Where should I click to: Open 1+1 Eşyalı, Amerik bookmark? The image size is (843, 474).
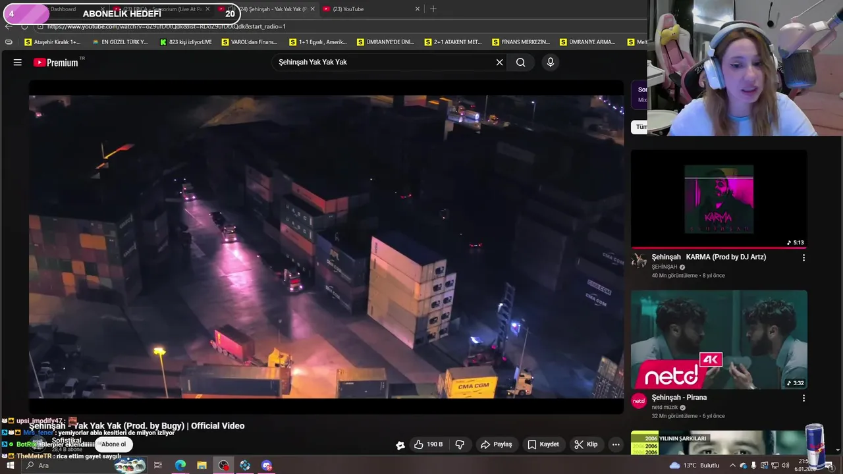pos(318,42)
